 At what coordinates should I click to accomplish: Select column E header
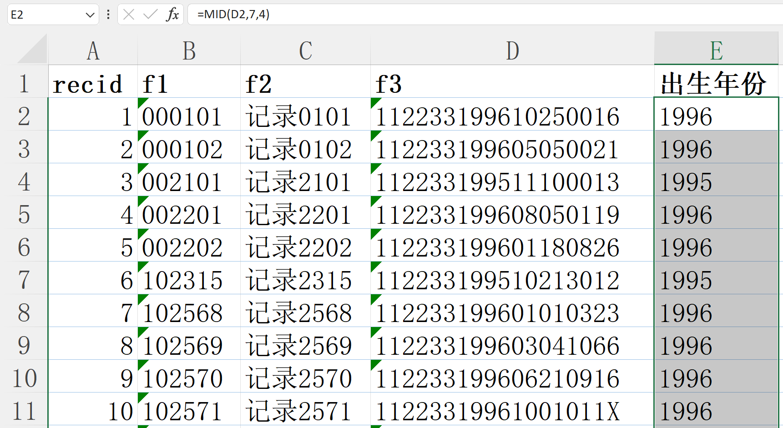(716, 50)
